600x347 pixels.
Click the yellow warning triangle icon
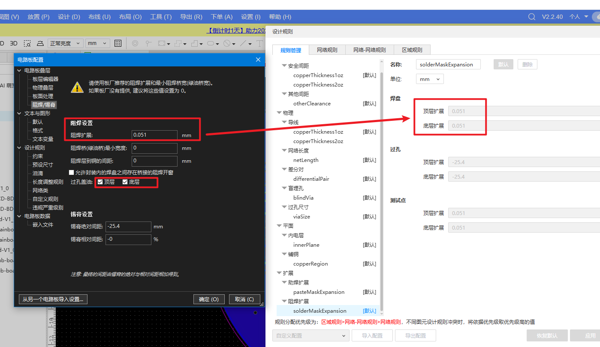coord(77,87)
